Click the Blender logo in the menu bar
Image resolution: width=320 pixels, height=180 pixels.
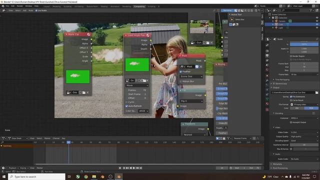pos(3,6)
